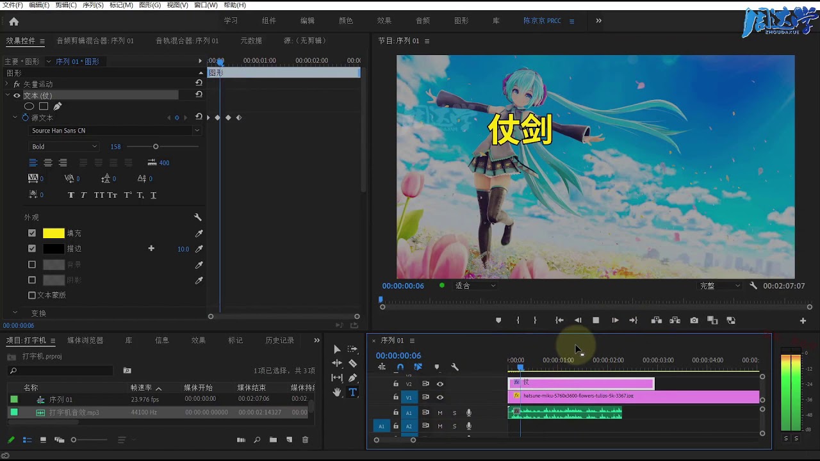
Task: Click the rectangle mask tool under 文本
Action: (44, 106)
